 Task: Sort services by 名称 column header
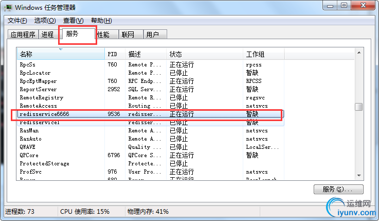pos(61,54)
